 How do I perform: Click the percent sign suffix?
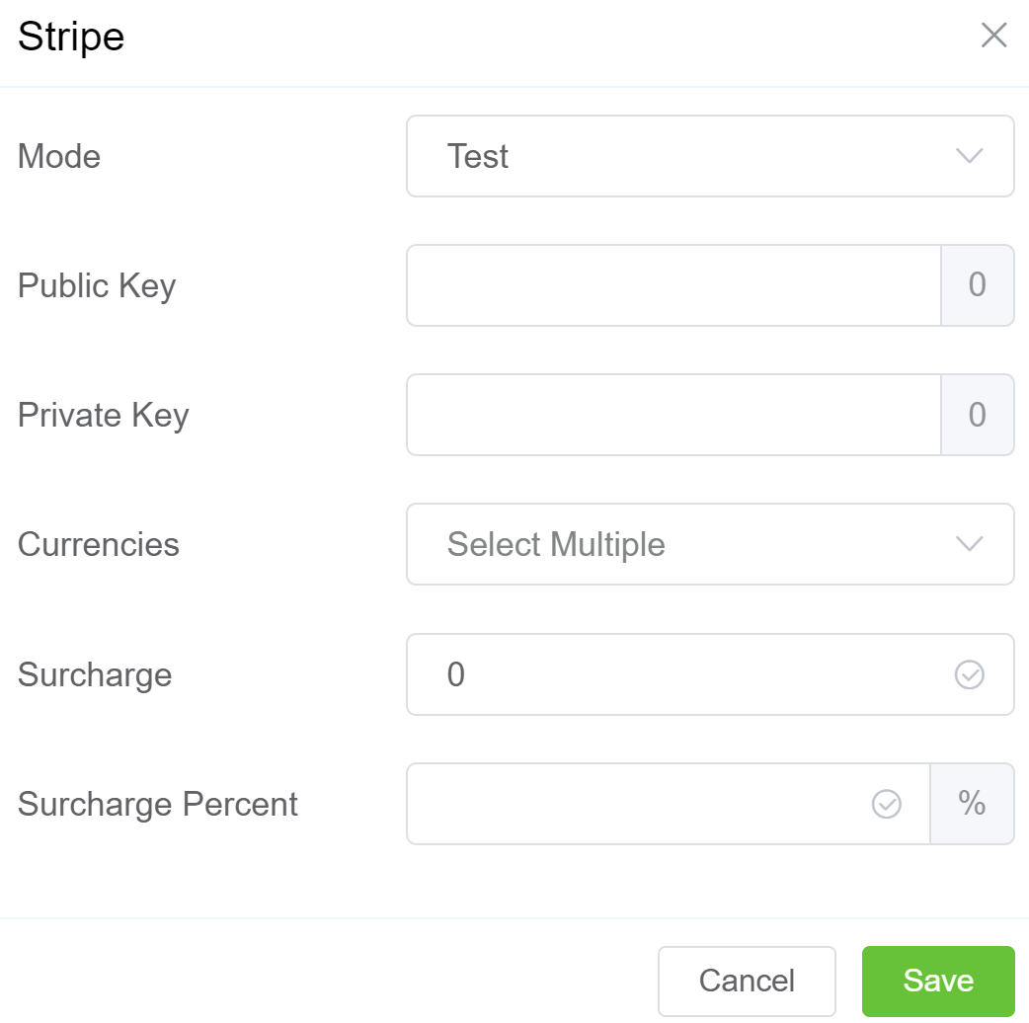point(973,804)
